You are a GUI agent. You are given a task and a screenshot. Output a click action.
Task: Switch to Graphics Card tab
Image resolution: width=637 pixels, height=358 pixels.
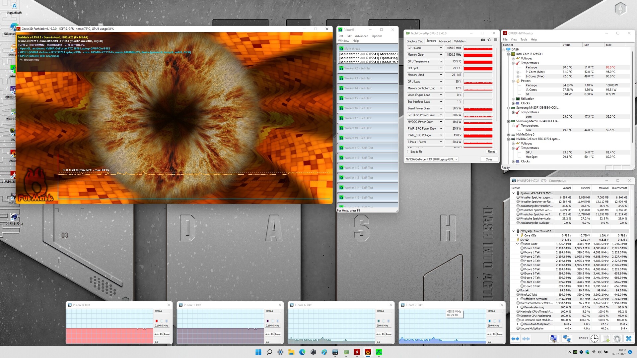[415, 41]
